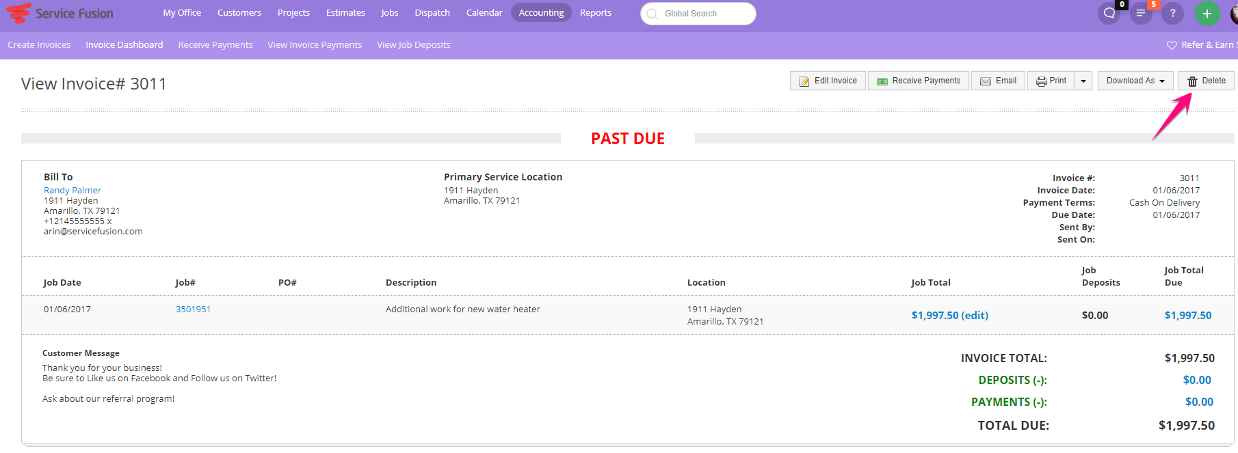Open View Invoice Payments
This screenshot has height=453, width=1238.
[x=315, y=44]
